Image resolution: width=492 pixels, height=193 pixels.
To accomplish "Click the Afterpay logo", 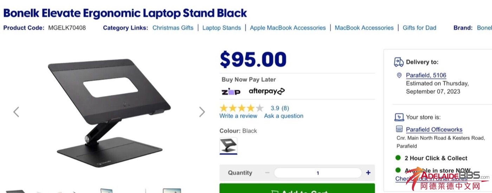I will click(x=267, y=91).
